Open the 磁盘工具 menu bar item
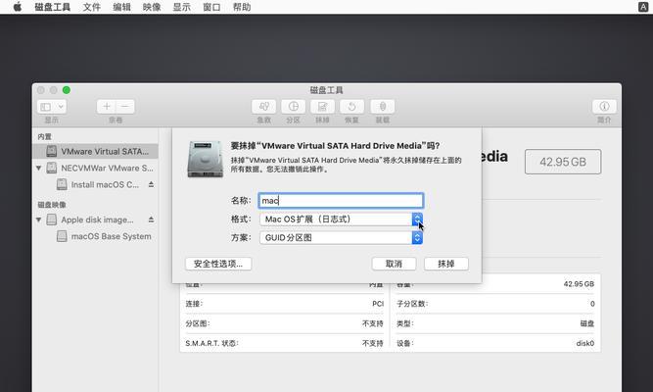This screenshot has width=653, height=392. [x=53, y=7]
